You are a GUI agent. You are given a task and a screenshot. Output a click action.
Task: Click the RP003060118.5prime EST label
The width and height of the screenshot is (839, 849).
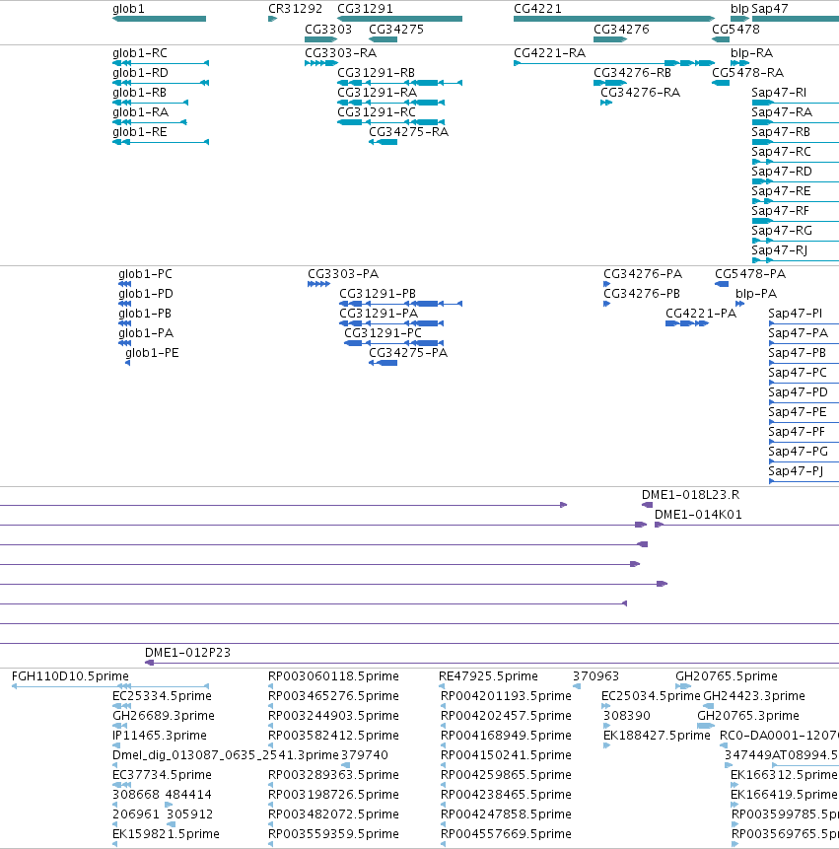coord(333,676)
